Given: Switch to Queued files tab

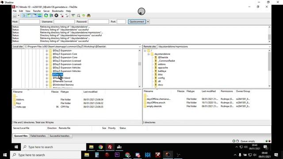Looking at the screenshot, I should 21,136.
